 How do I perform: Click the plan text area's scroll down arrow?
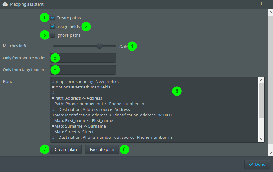tap(261, 139)
